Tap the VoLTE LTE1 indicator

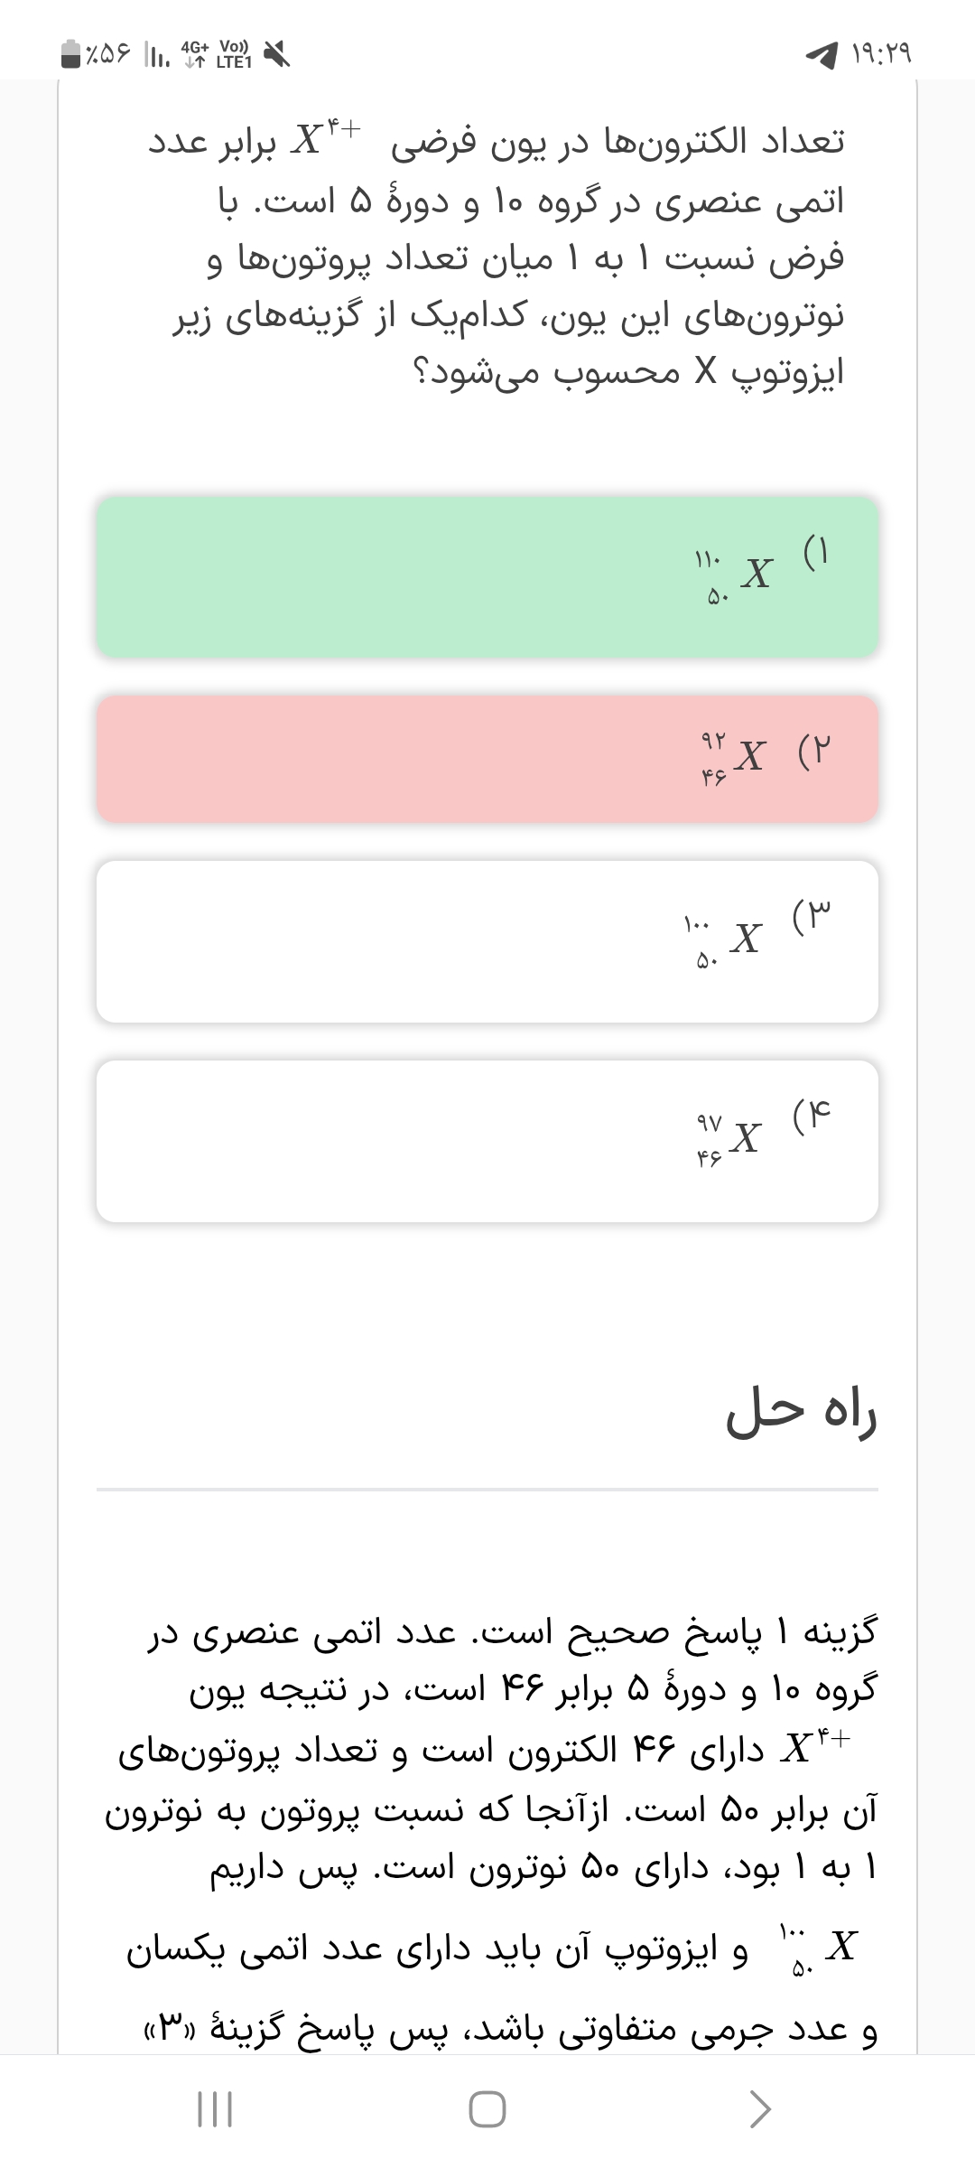click(x=234, y=54)
